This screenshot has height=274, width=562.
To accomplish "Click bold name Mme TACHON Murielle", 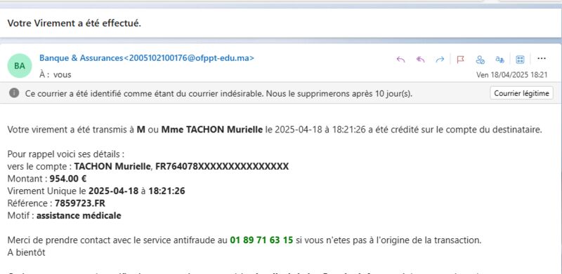I will [212, 130].
